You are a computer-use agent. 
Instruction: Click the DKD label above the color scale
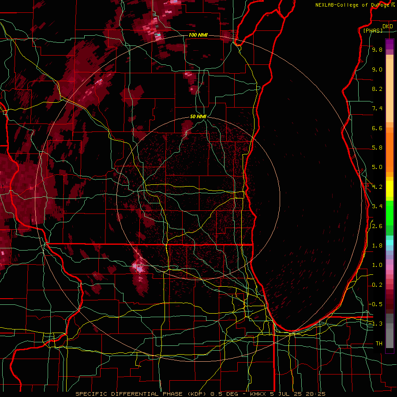pyautogui.click(x=388, y=26)
